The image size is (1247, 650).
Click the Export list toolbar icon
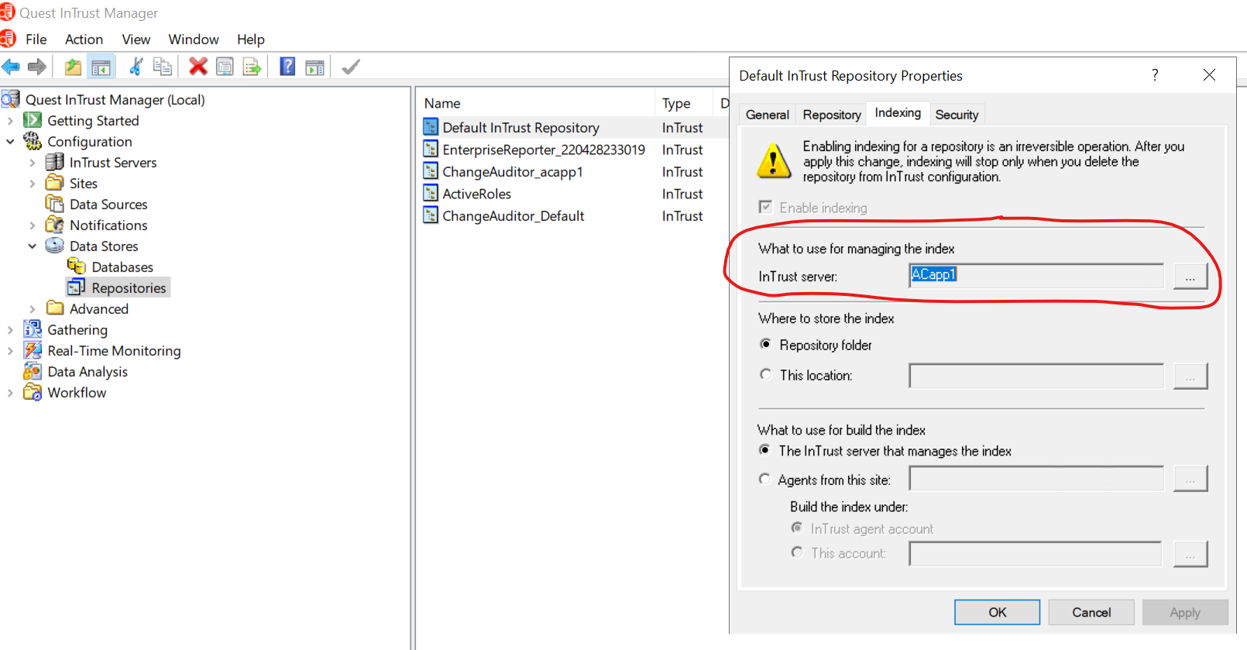(252, 67)
